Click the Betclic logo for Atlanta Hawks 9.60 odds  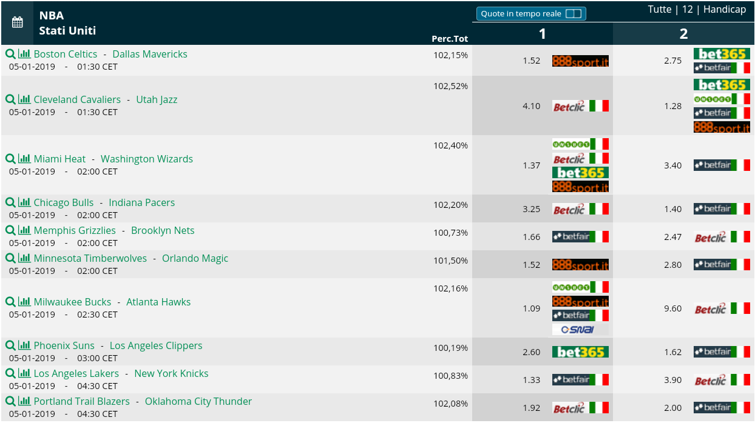722,308
